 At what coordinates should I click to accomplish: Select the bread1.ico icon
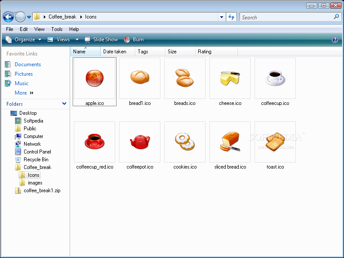(140, 78)
